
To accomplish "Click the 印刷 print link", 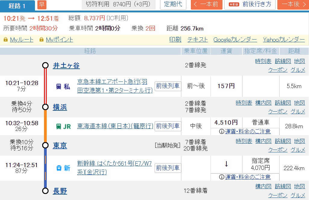I will (x=175, y=40).
